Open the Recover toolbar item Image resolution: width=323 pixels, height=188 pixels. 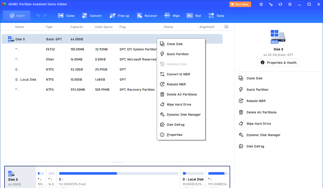coord(147,16)
